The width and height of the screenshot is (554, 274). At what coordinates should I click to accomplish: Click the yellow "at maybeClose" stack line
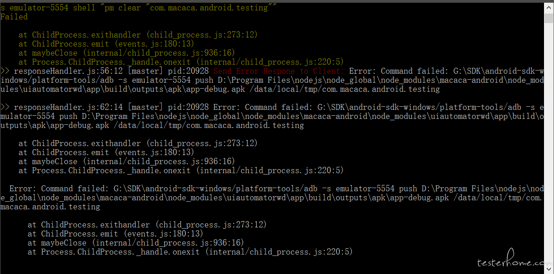[x=127, y=53]
